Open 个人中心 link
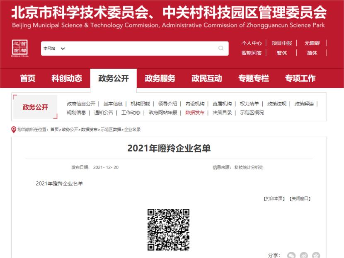The image size is (344, 258). [x=252, y=43]
